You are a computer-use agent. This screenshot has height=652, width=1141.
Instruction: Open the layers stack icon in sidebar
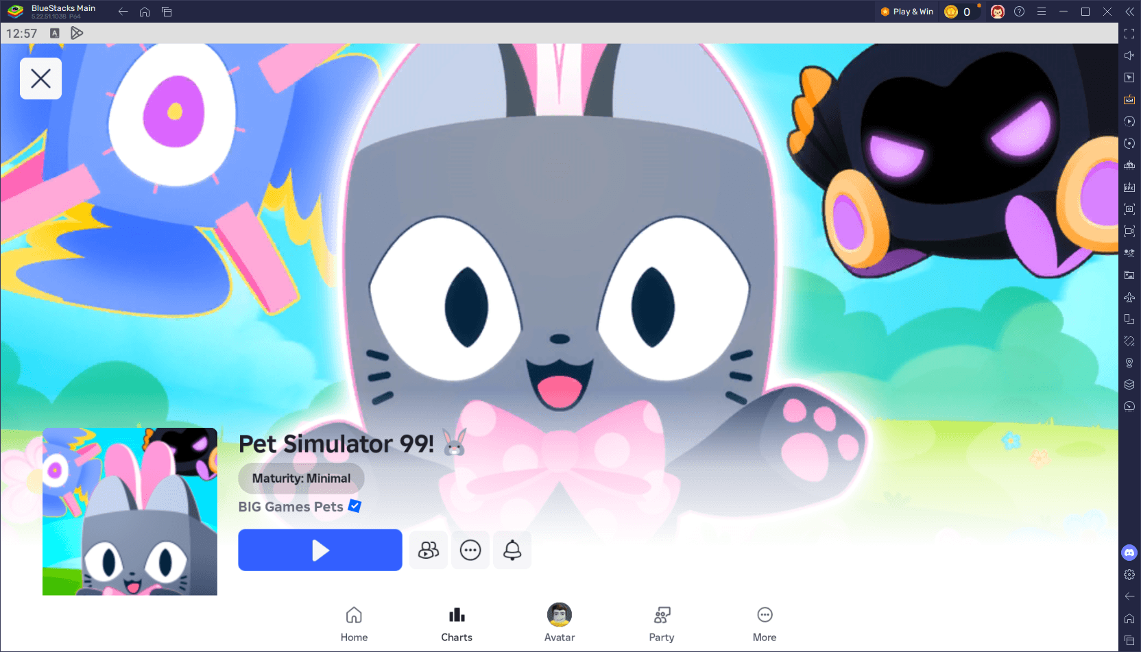pyautogui.click(x=1129, y=385)
